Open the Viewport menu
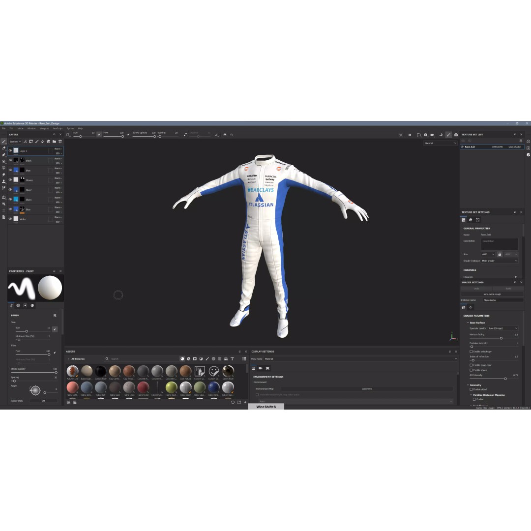The width and height of the screenshot is (531, 531). click(44, 129)
